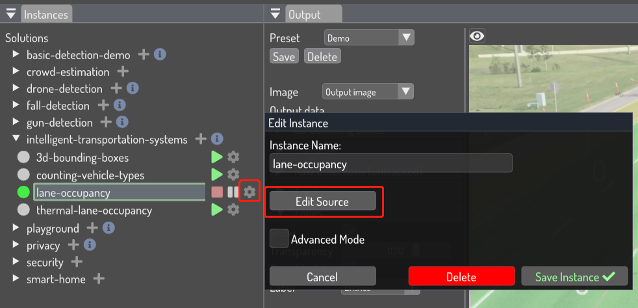Open settings gear for counting-vehicle-types
This screenshot has width=638, height=308.
[x=233, y=174]
